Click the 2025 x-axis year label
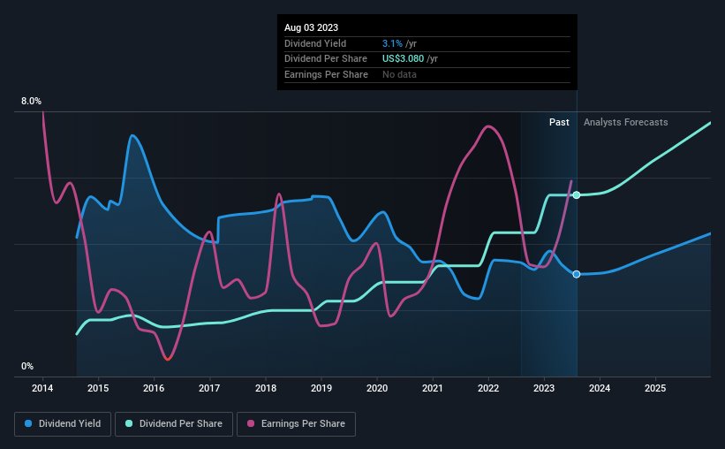The image size is (725, 449). [655, 388]
